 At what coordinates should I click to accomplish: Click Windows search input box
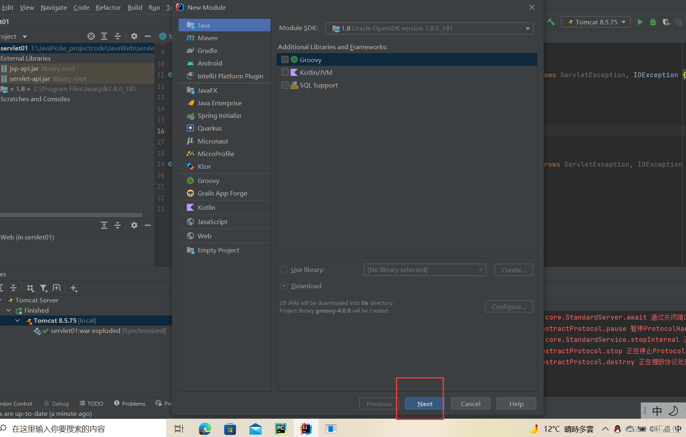tap(83, 428)
